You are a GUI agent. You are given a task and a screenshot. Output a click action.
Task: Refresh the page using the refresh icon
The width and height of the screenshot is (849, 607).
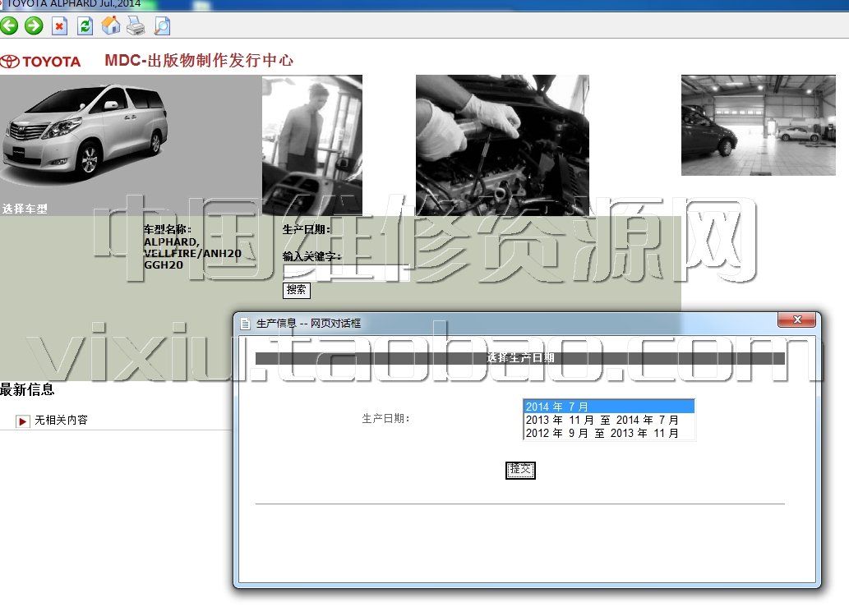(x=85, y=26)
